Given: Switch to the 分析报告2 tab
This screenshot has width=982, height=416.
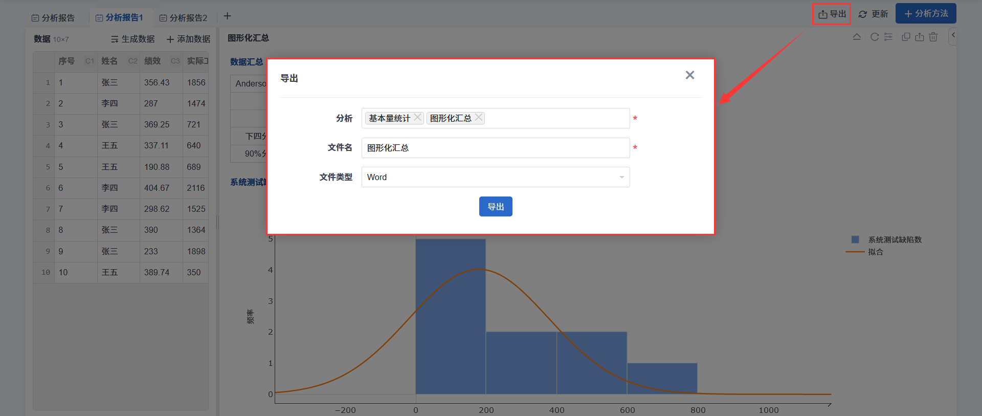Looking at the screenshot, I should tap(183, 18).
